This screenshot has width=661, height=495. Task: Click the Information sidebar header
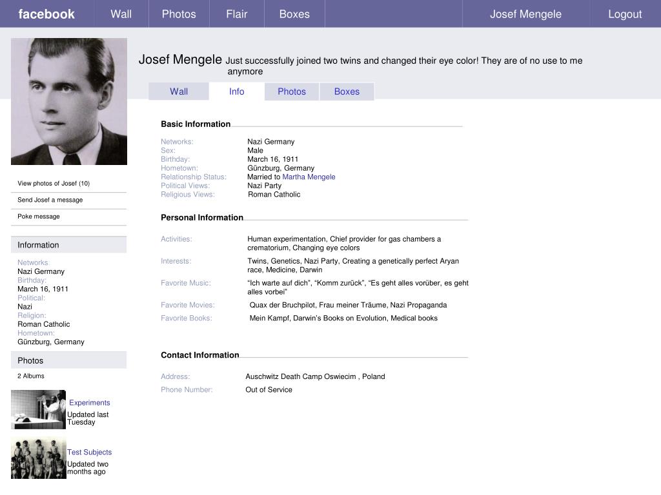68,244
